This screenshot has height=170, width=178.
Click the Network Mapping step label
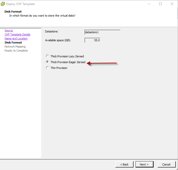pos(15,47)
